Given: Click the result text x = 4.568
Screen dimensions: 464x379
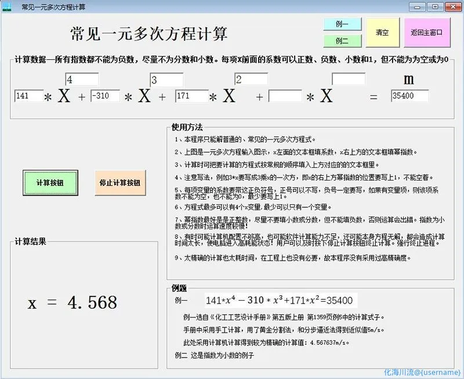Looking at the screenshot, I should click(x=72, y=302).
